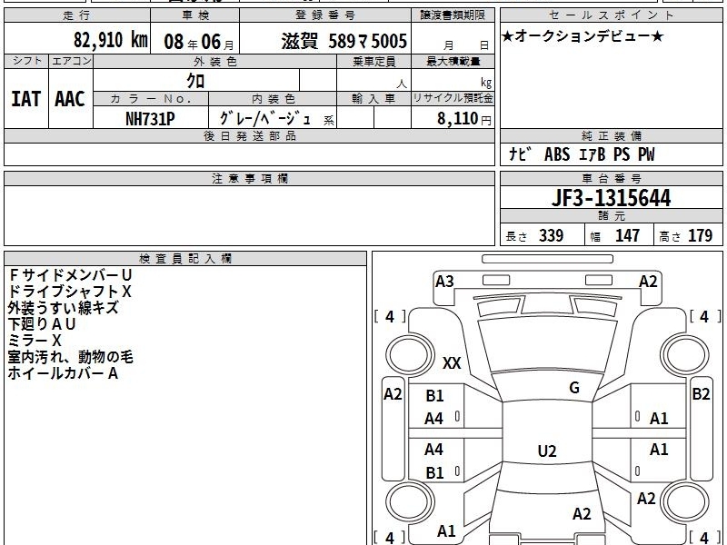Viewport: 727px width, 545px height.
Task: Click the 内装色 header
Action: click(x=273, y=99)
